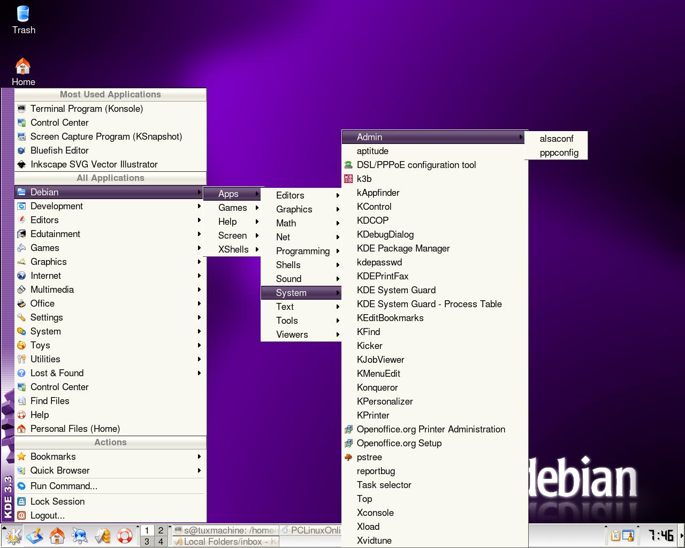Open the Viewers submenu under Apps

pyautogui.click(x=301, y=334)
